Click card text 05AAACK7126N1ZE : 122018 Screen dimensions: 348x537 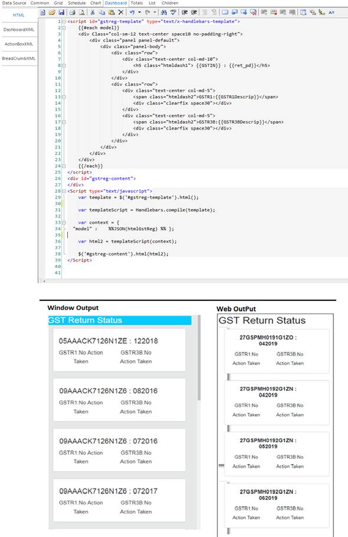pyautogui.click(x=109, y=341)
